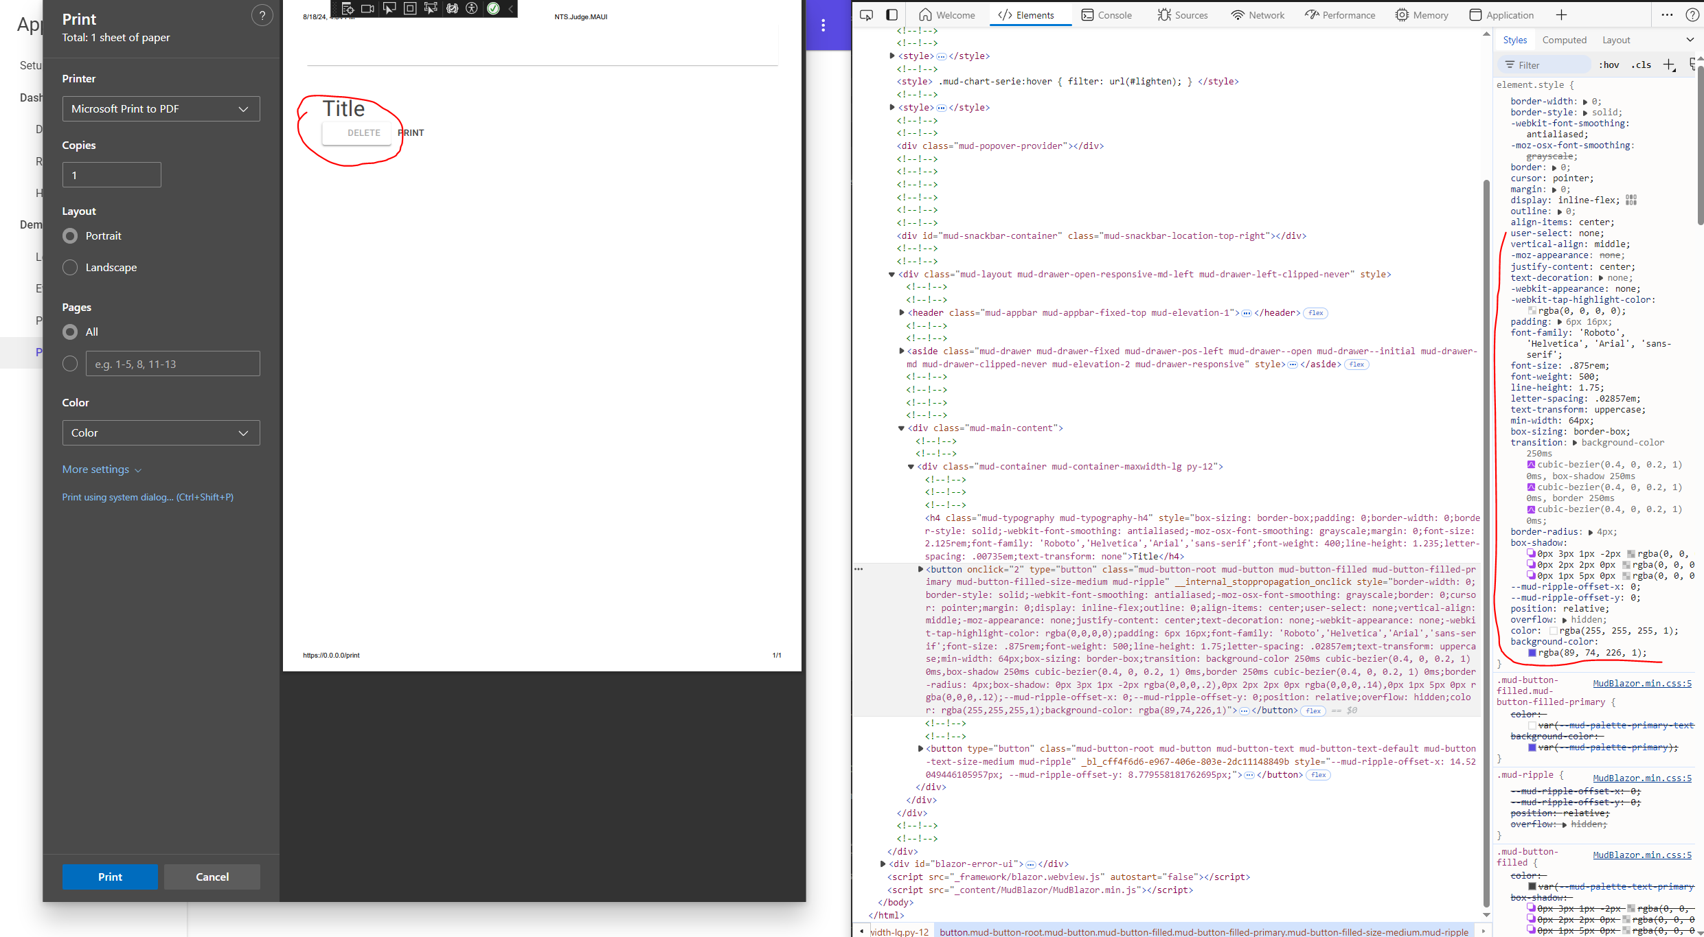
Task: Click the Filter styles input
Action: tap(1544, 65)
